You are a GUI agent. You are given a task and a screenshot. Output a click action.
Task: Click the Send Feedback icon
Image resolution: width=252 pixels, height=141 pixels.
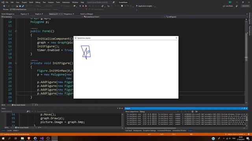coord(237,6)
